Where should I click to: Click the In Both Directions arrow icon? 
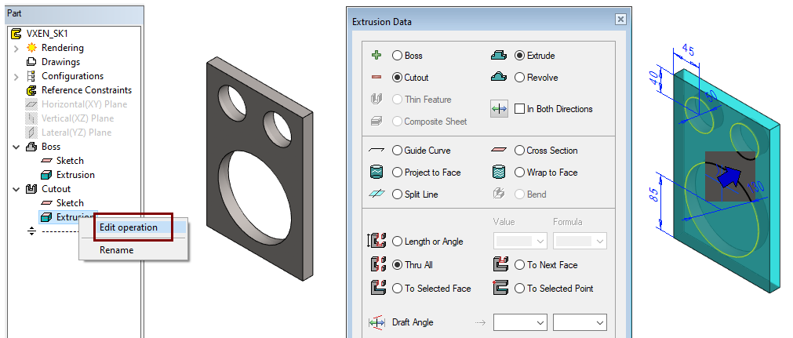(x=499, y=109)
